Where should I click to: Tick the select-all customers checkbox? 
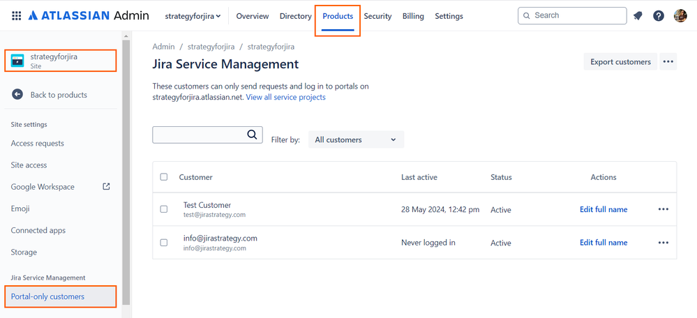coord(163,176)
